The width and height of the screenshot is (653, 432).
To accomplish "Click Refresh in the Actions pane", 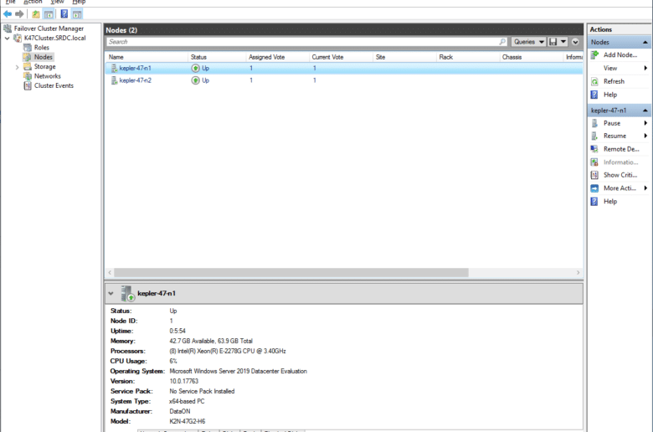I will coord(614,82).
